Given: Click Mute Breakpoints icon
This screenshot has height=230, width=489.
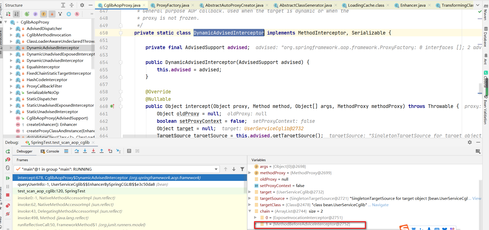Looking at the screenshot, I should (x=8, y=214).
